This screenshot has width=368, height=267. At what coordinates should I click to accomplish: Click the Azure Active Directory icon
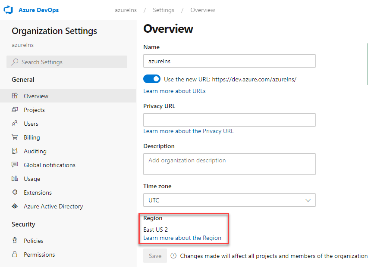15,206
